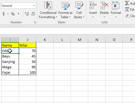Screen dimensions: 135x103
Task: Open Number Format dialog launcher
Action: 35,22
